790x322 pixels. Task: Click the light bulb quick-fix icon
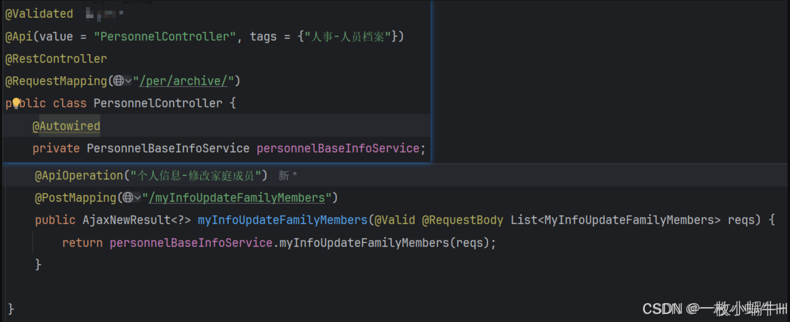[16, 103]
